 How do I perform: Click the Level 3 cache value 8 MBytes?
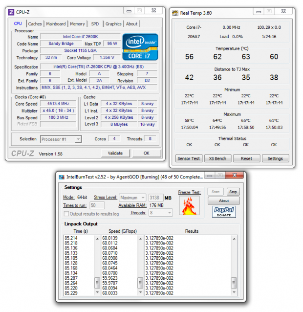click(x=119, y=124)
